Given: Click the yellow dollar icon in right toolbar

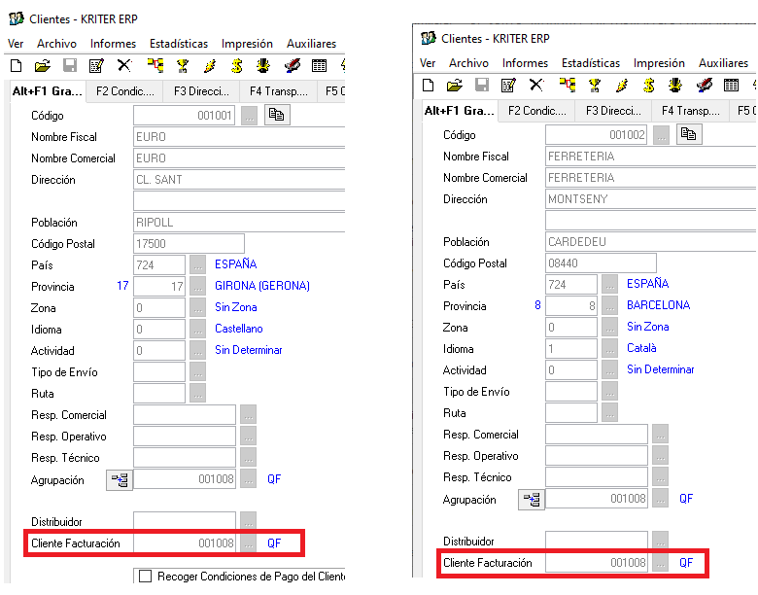Looking at the screenshot, I should coord(648,86).
